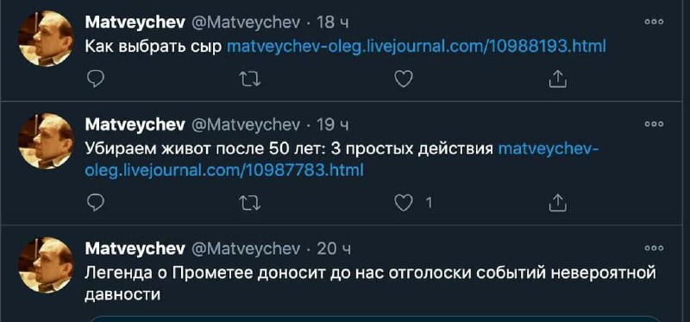The width and height of the screenshot is (690, 322).
Task: Like the tweet with 1 like
Action: point(403,203)
